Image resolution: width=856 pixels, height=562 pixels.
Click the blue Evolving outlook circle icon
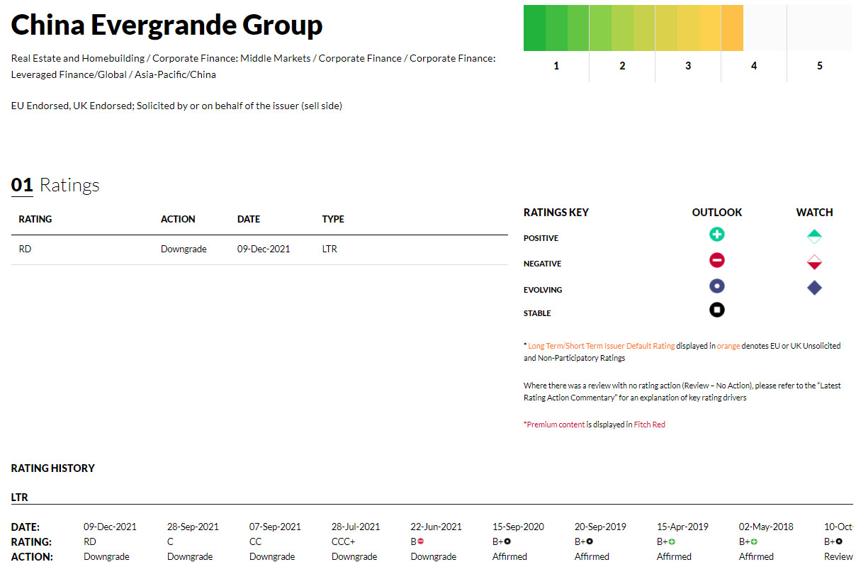716,286
